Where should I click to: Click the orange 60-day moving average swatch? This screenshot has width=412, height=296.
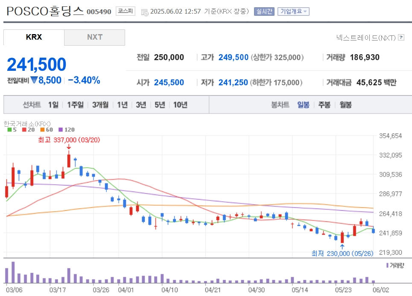(42, 130)
